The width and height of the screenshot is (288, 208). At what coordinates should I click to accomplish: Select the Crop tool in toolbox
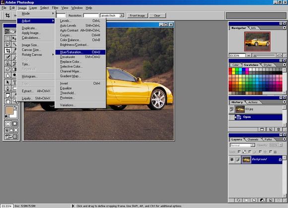7,51
